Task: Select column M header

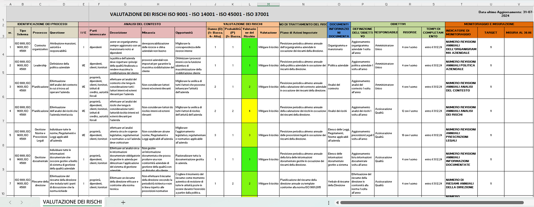Action: 268,4
